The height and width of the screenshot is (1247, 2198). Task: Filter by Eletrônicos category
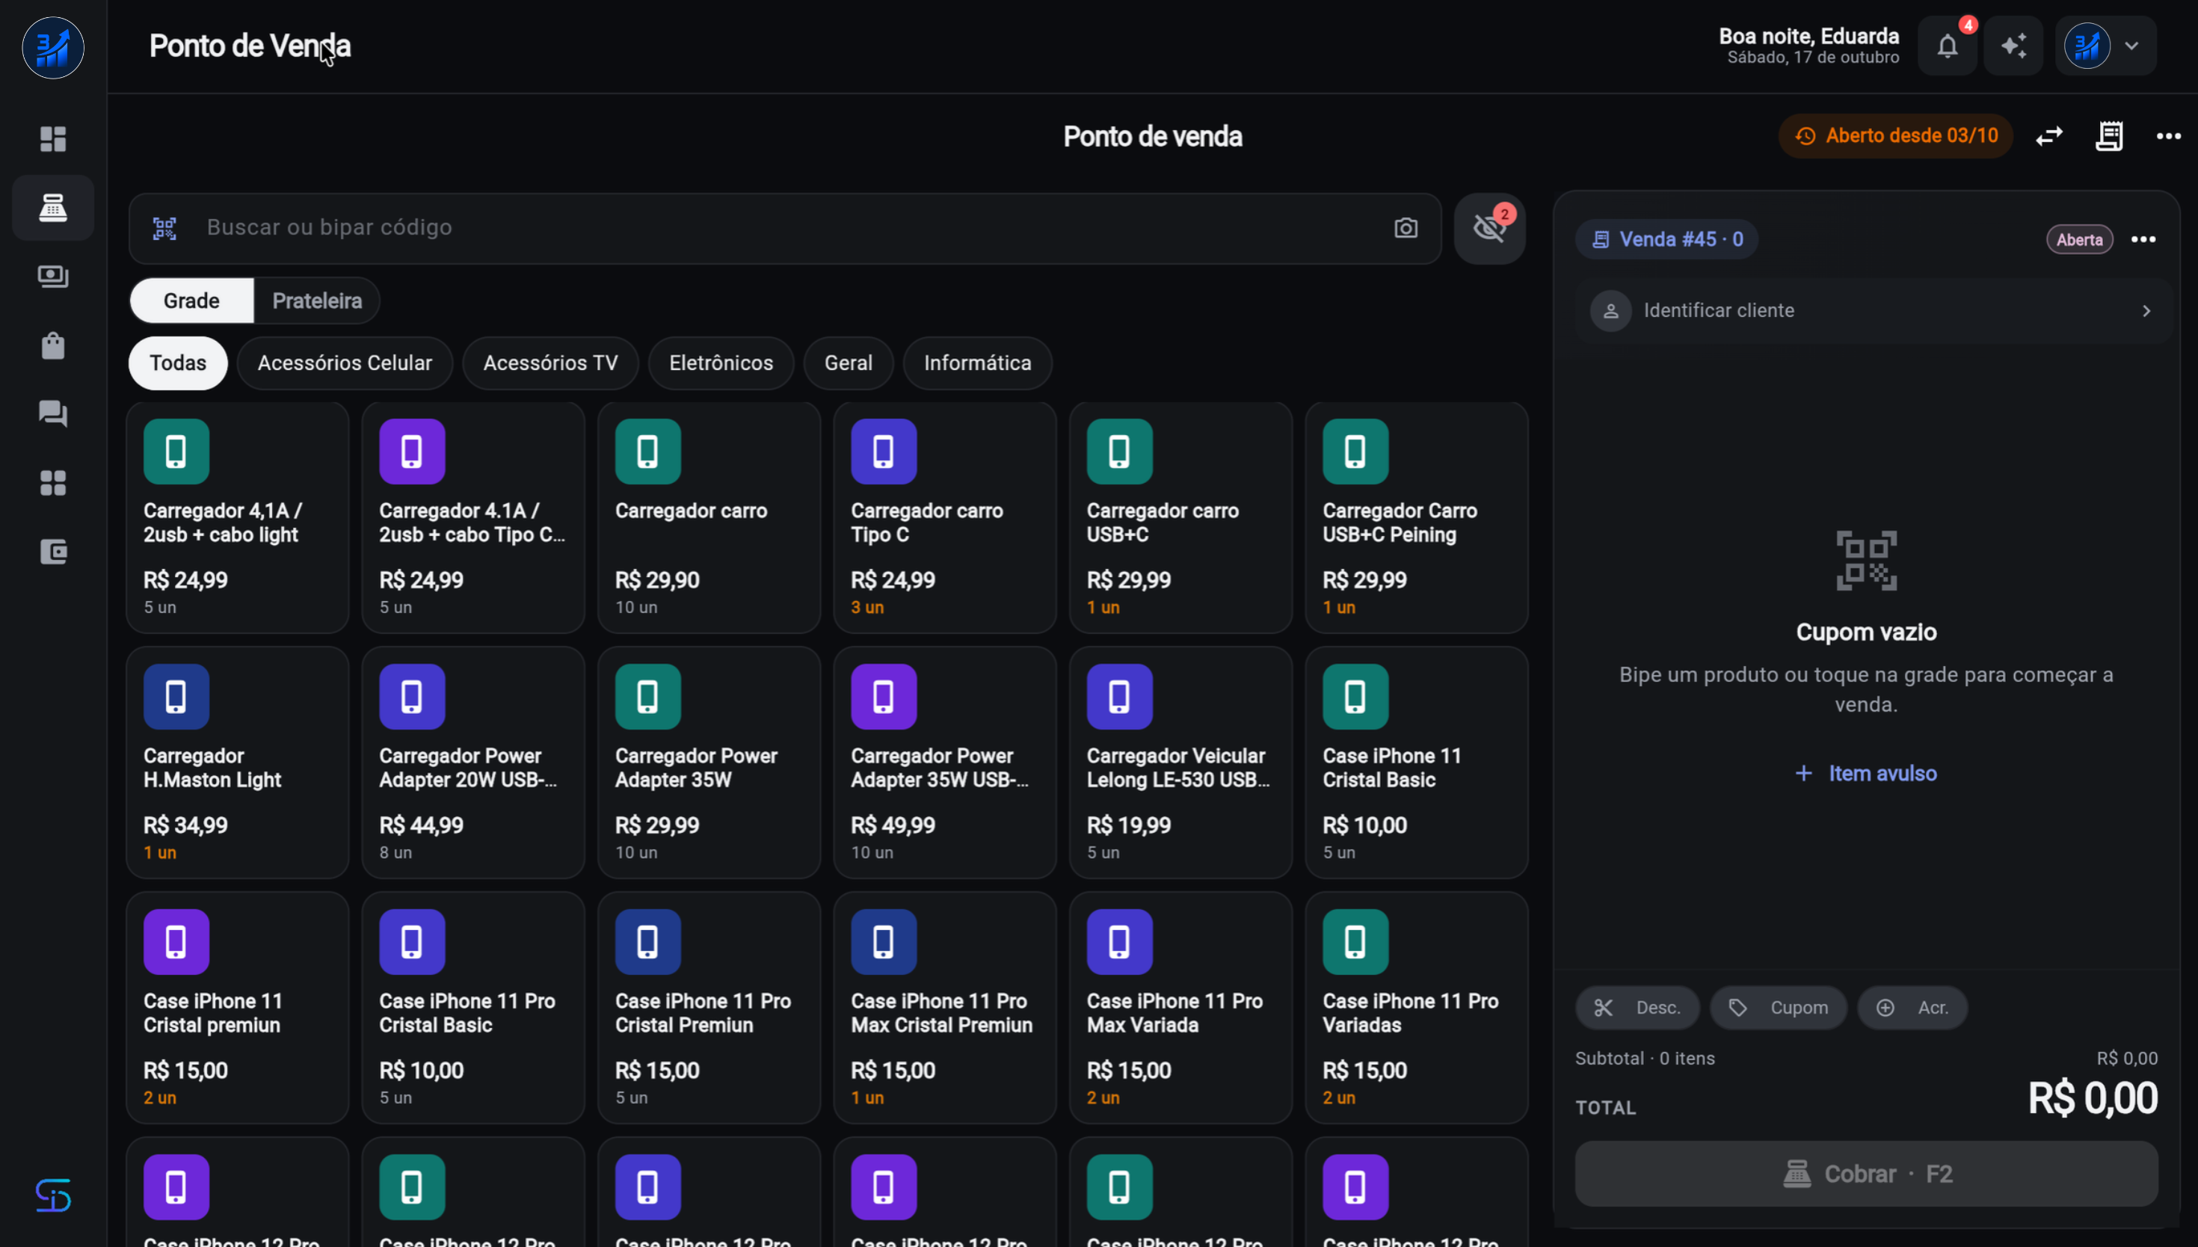(x=721, y=363)
